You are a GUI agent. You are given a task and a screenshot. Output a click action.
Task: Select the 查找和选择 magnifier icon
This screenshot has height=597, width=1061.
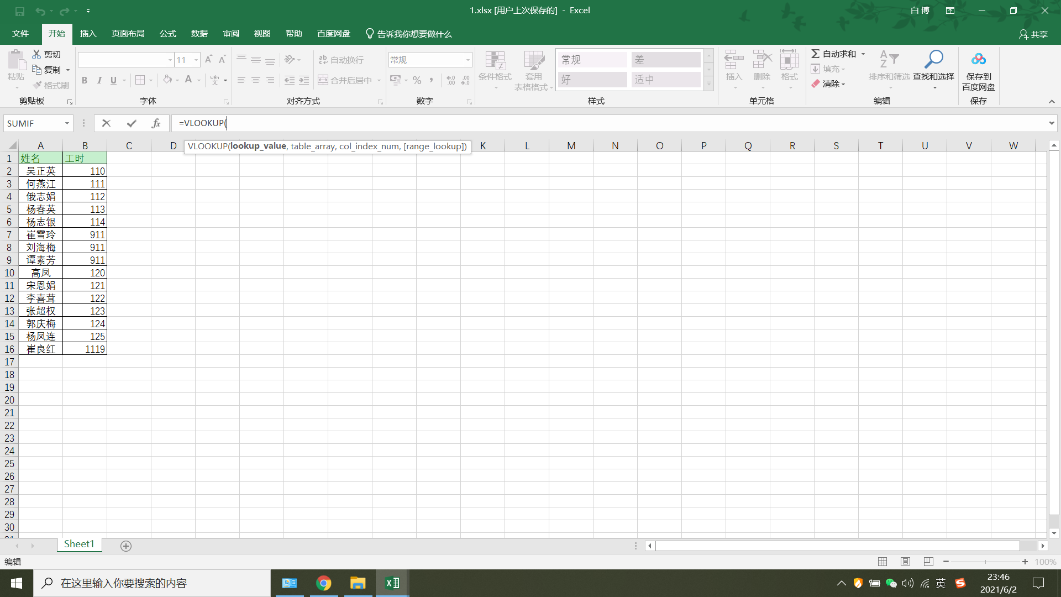point(934,59)
